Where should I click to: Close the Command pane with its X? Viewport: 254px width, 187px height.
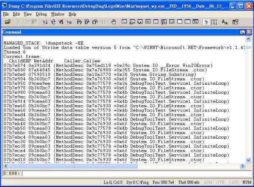(249, 32)
